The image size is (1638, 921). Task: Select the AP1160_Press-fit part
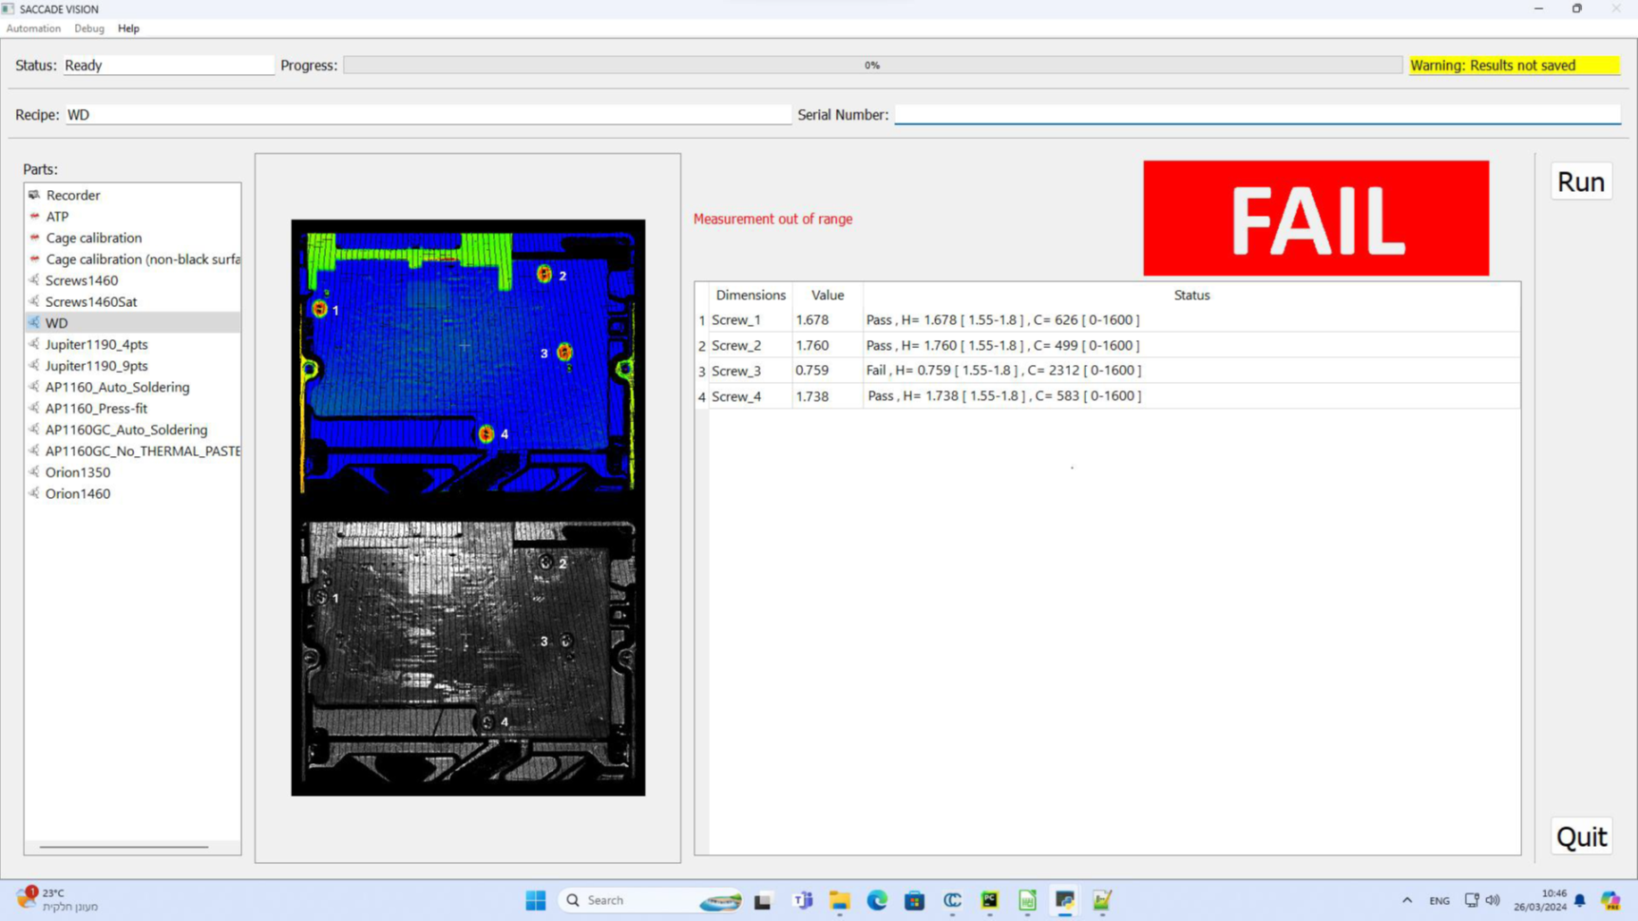[x=132, y=409]
